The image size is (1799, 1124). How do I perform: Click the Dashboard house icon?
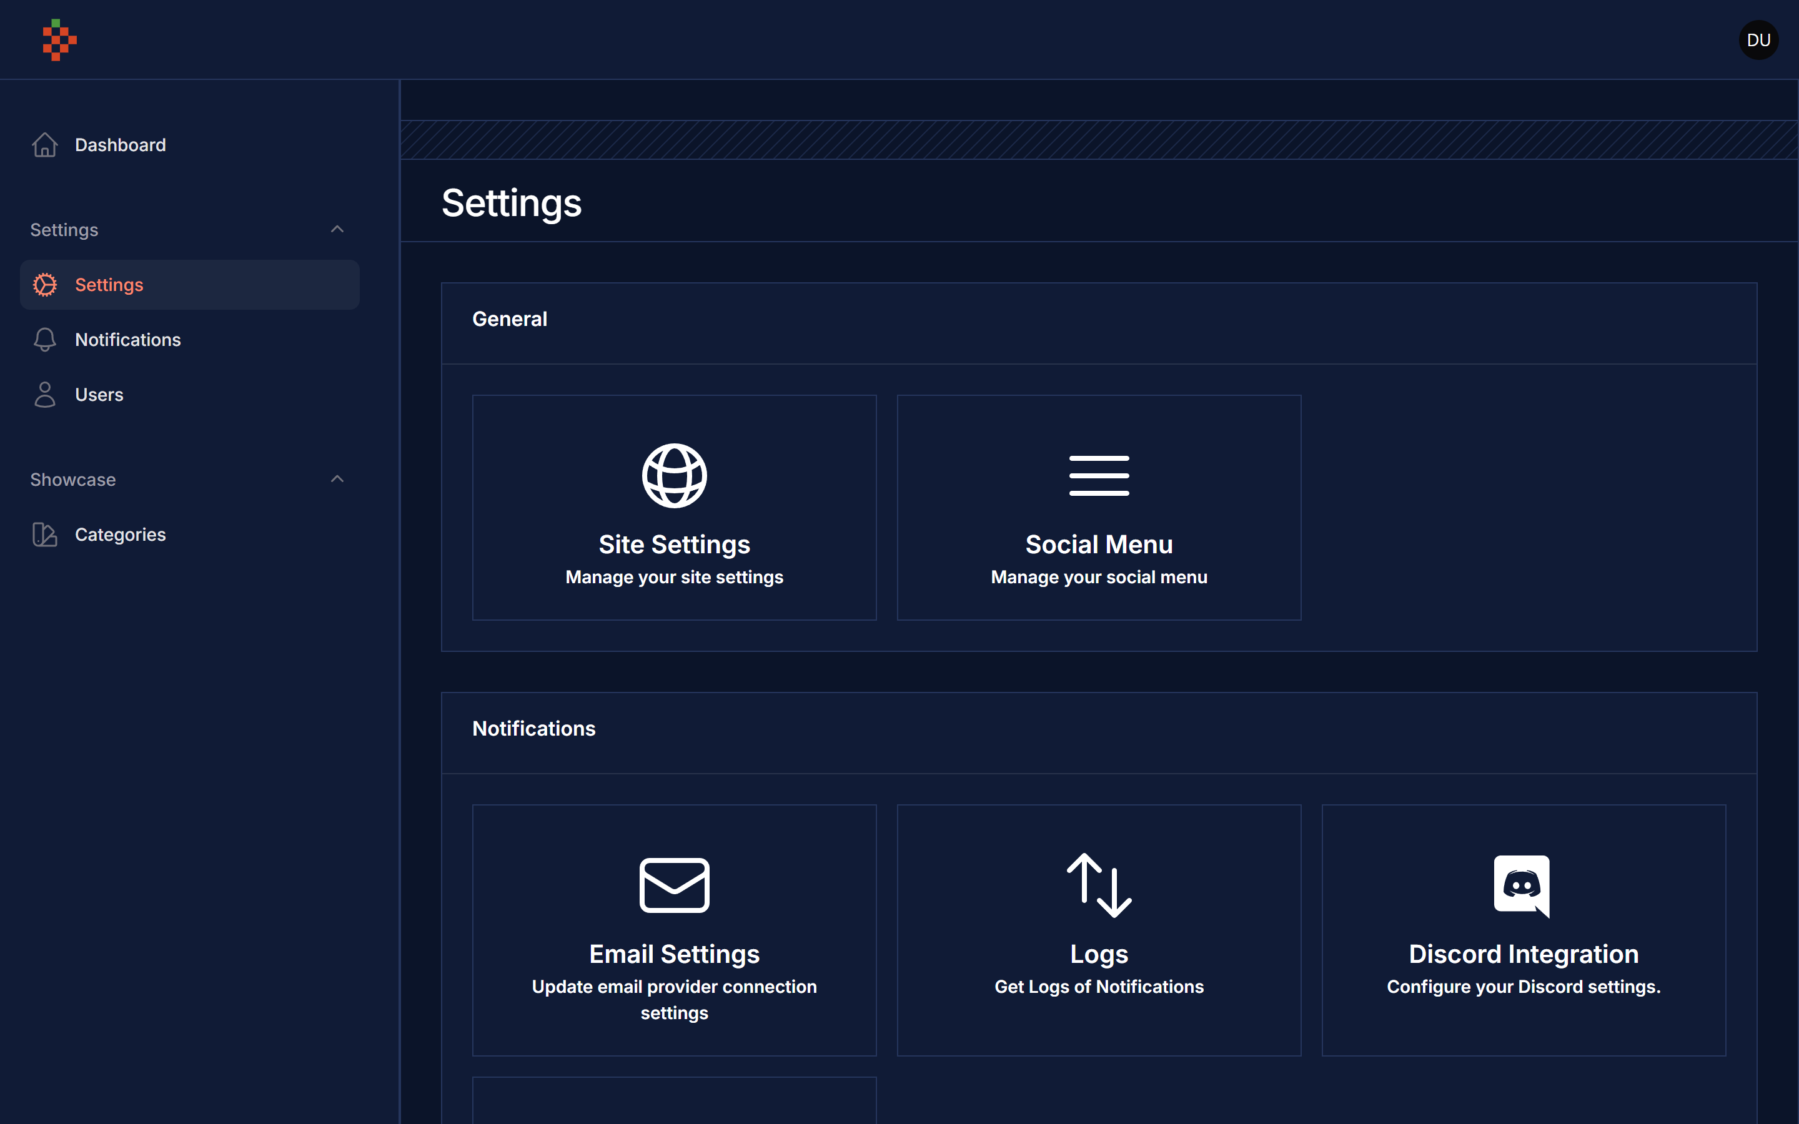point(44,145)
